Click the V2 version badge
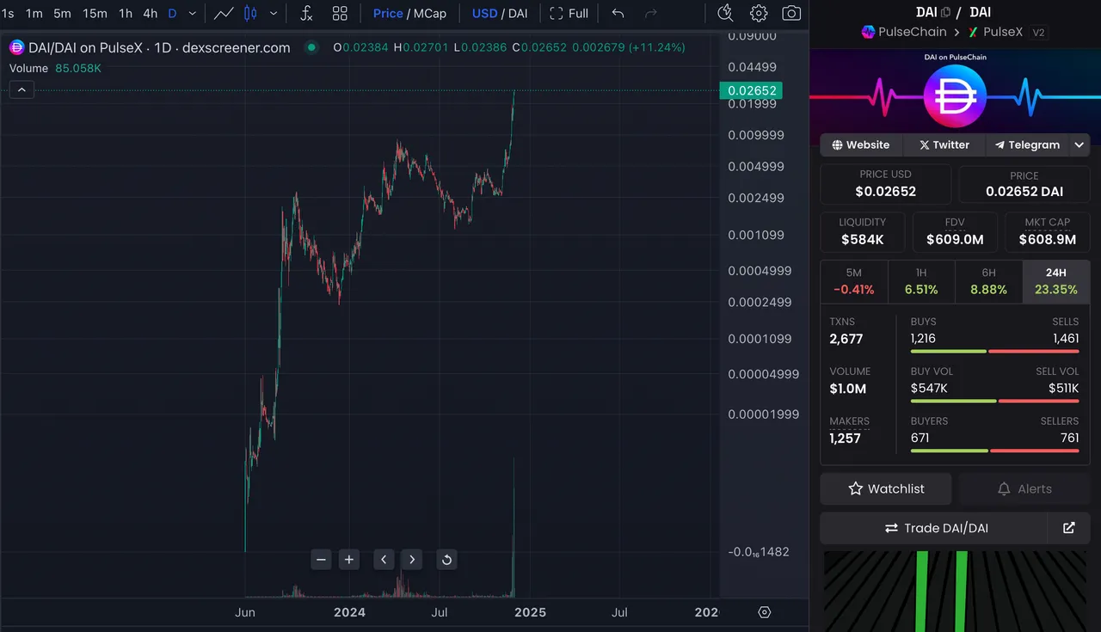This screenshot has height=632, width=1101. coord(1038,32)
